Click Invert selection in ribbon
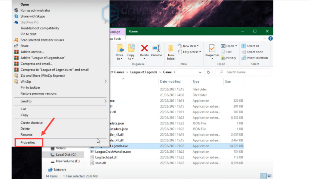The height and width of the screenshot is (190, 310). (x=255, y=58)
